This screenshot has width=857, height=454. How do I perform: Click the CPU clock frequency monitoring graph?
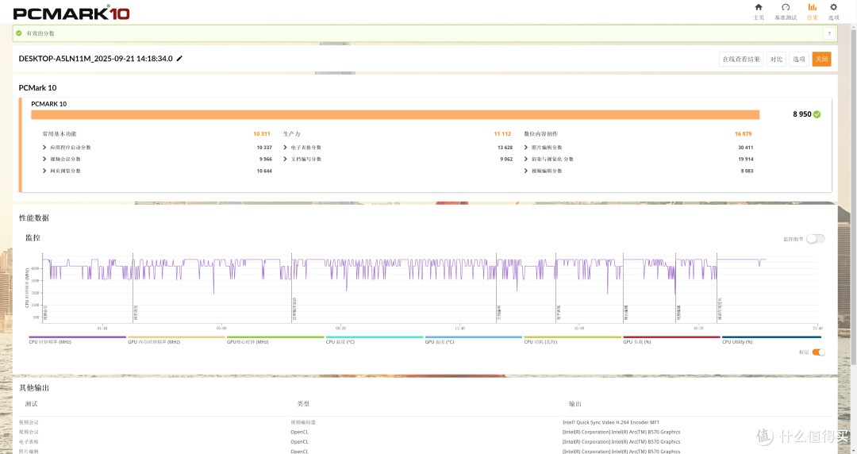pyautogui.click(x=432, y=287)
